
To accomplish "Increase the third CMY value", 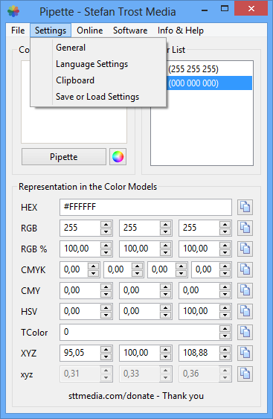I will point(225,287).
